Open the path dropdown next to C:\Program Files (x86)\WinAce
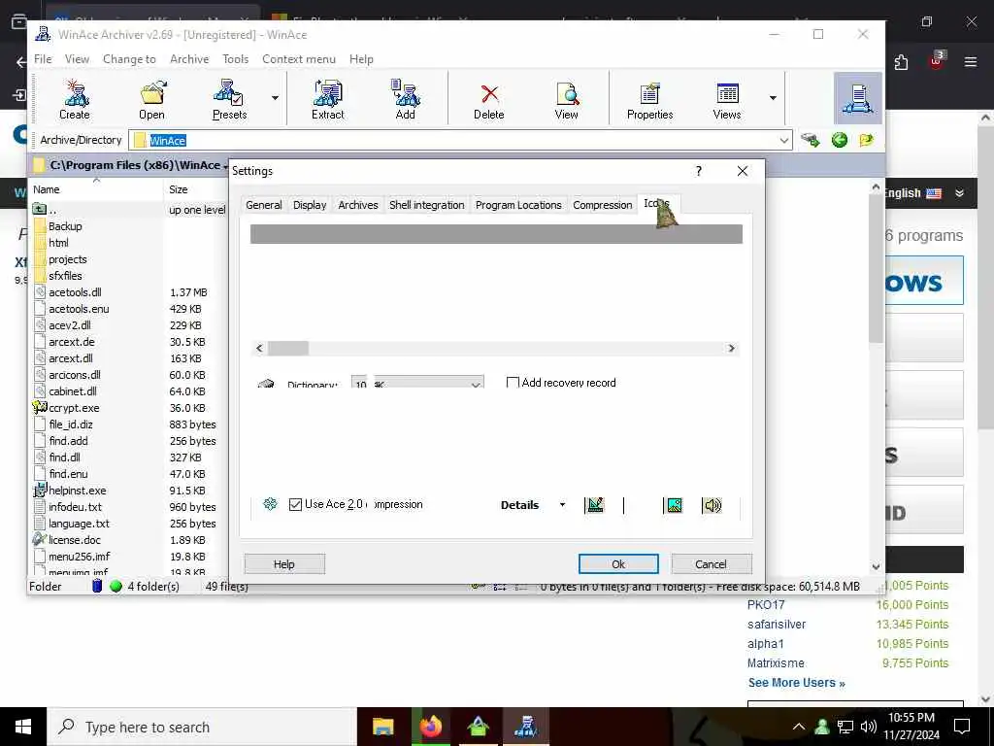The width and height of the screenshot is (994, 746). click(x=225, y=166)
